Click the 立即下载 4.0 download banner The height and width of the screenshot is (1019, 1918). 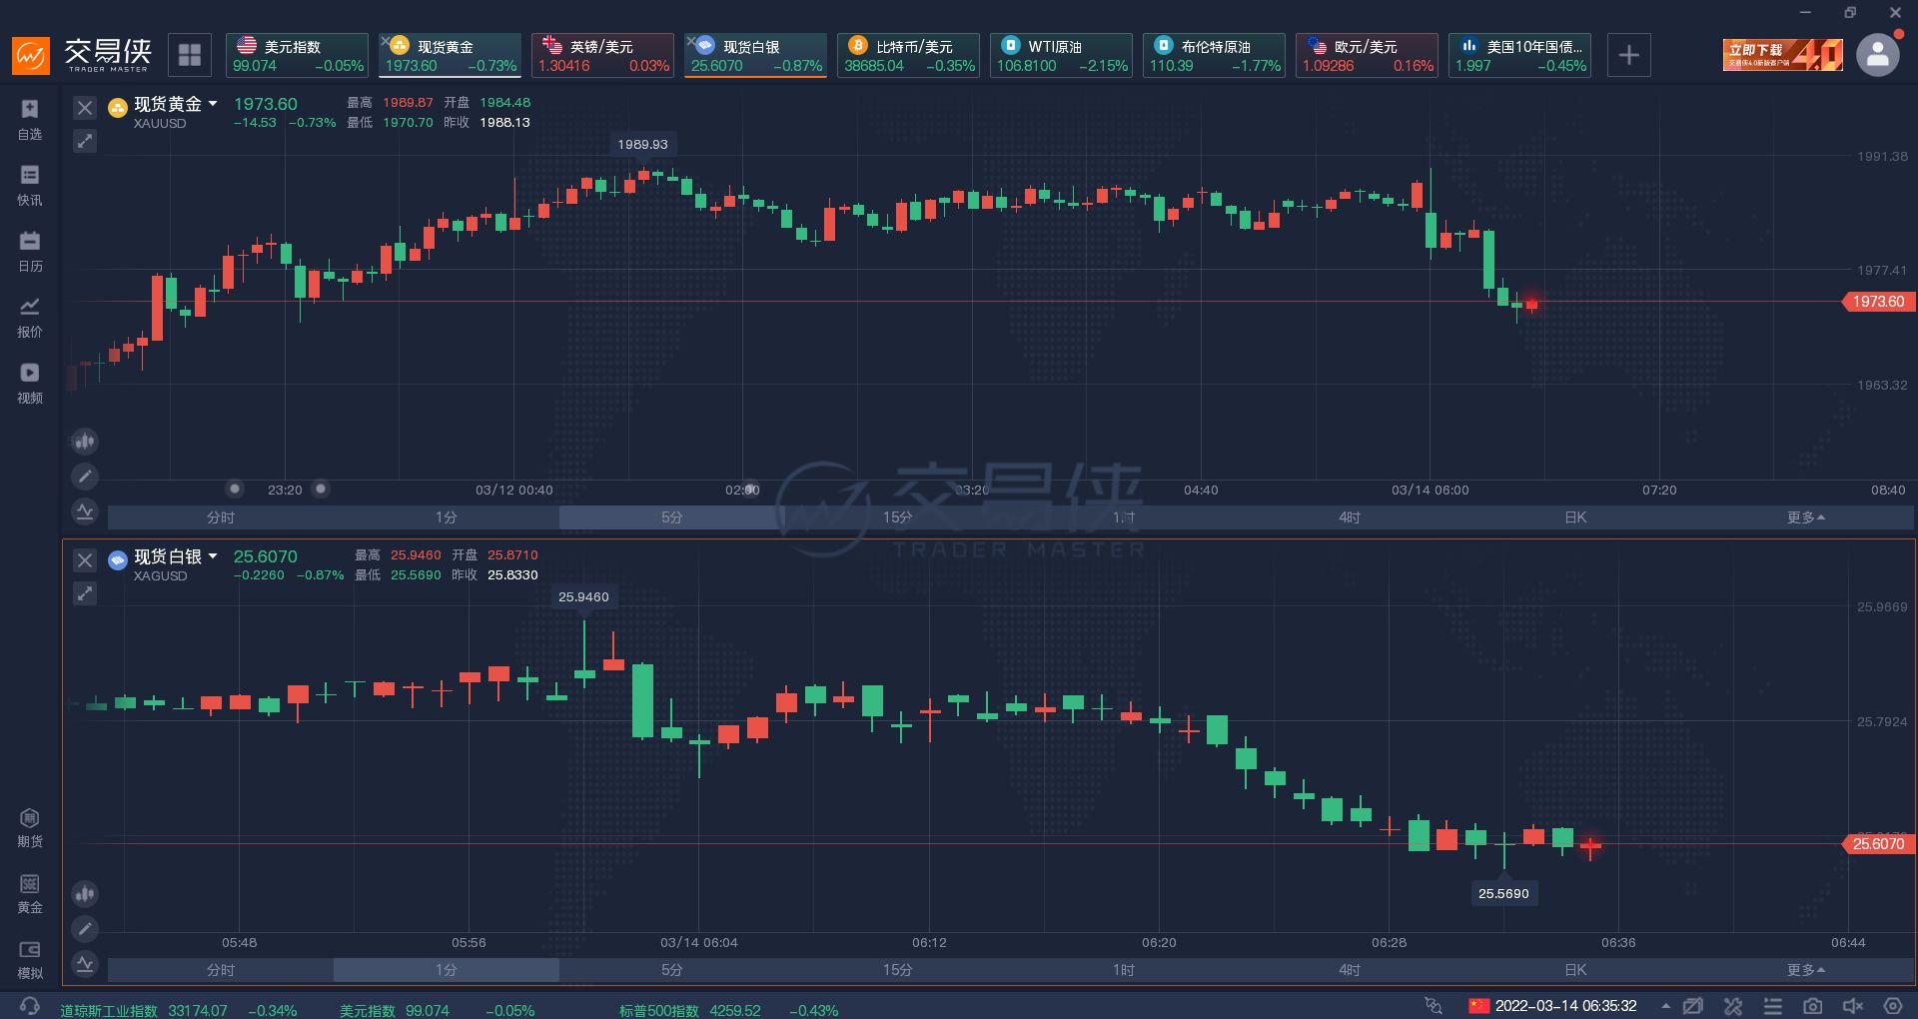tap(1783, 55)
